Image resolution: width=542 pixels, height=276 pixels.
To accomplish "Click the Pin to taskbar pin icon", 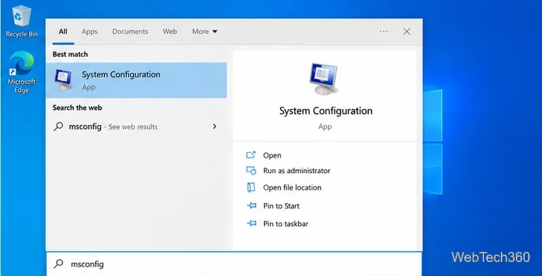I will click(x=251, y=223).
